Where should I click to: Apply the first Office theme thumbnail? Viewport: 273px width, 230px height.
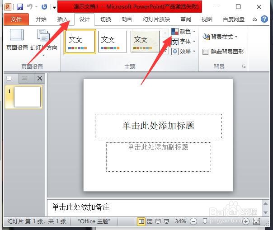80,42
